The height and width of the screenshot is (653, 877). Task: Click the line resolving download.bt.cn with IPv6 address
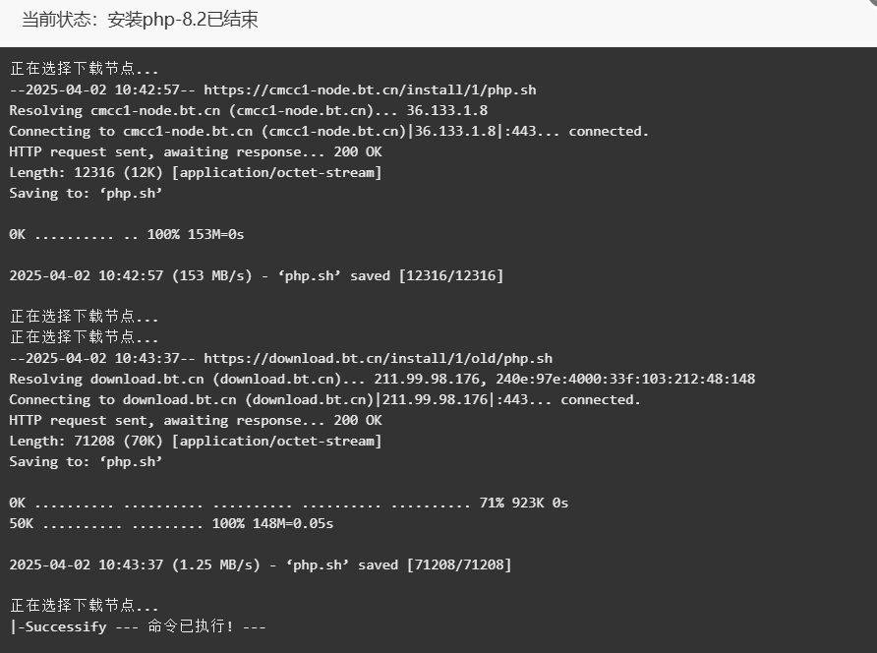[382, 379]
